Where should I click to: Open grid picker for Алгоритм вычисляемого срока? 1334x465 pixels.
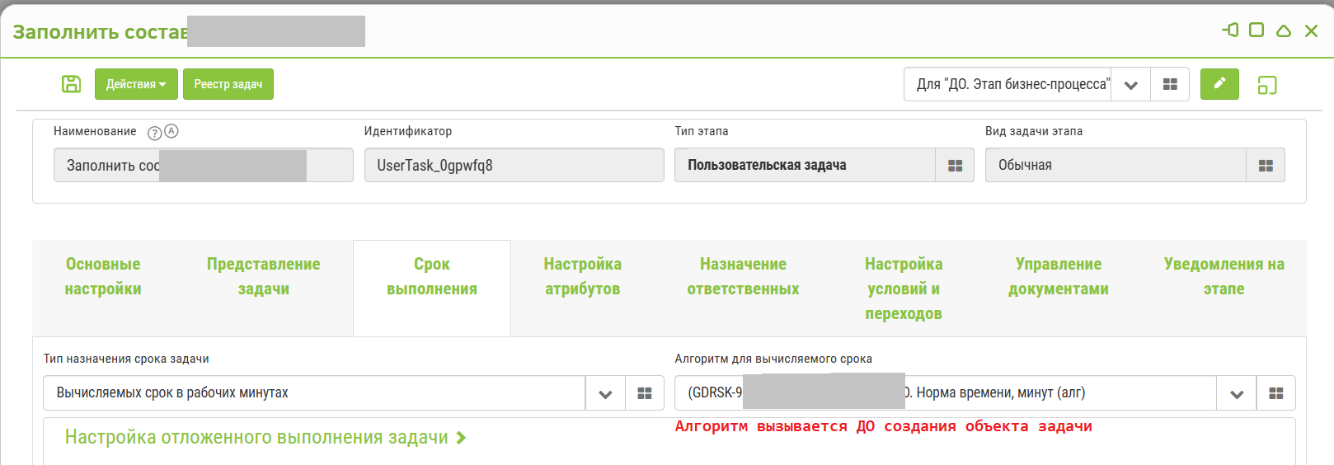1275,393
